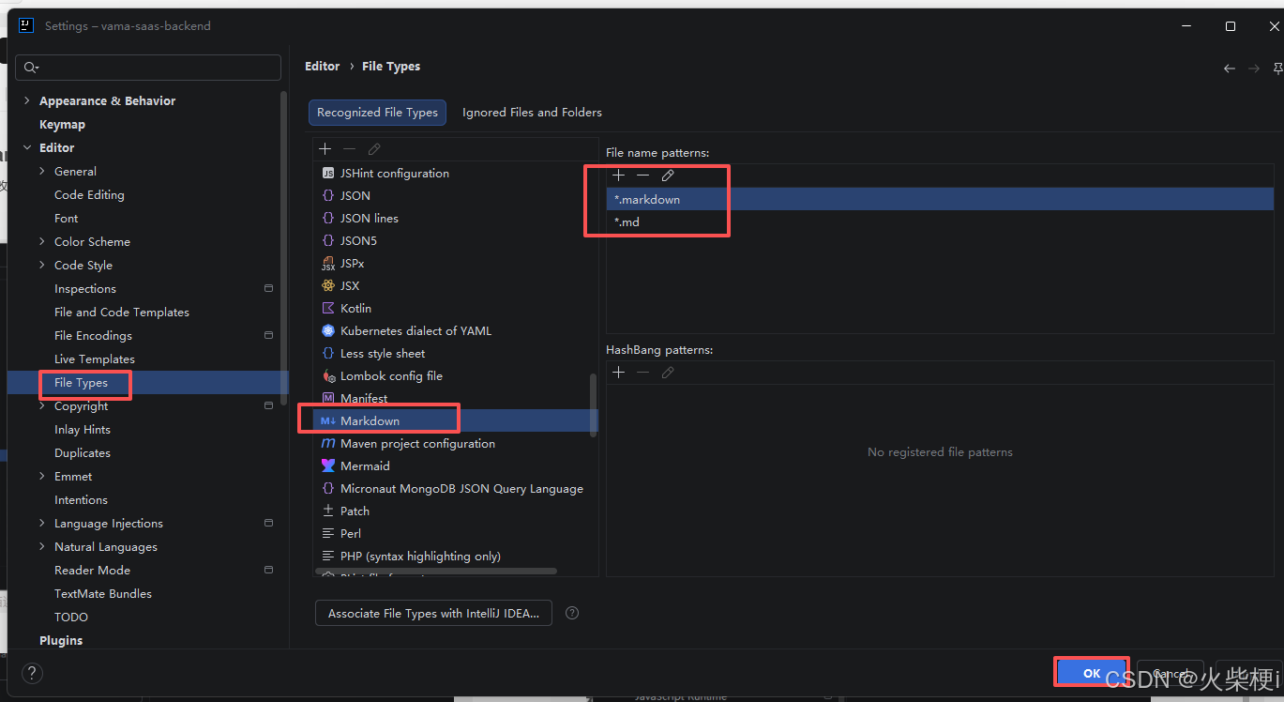1284x702 pixels.
Task: Select the *.markdown file name pattern
Action: (x=940, y=200)
